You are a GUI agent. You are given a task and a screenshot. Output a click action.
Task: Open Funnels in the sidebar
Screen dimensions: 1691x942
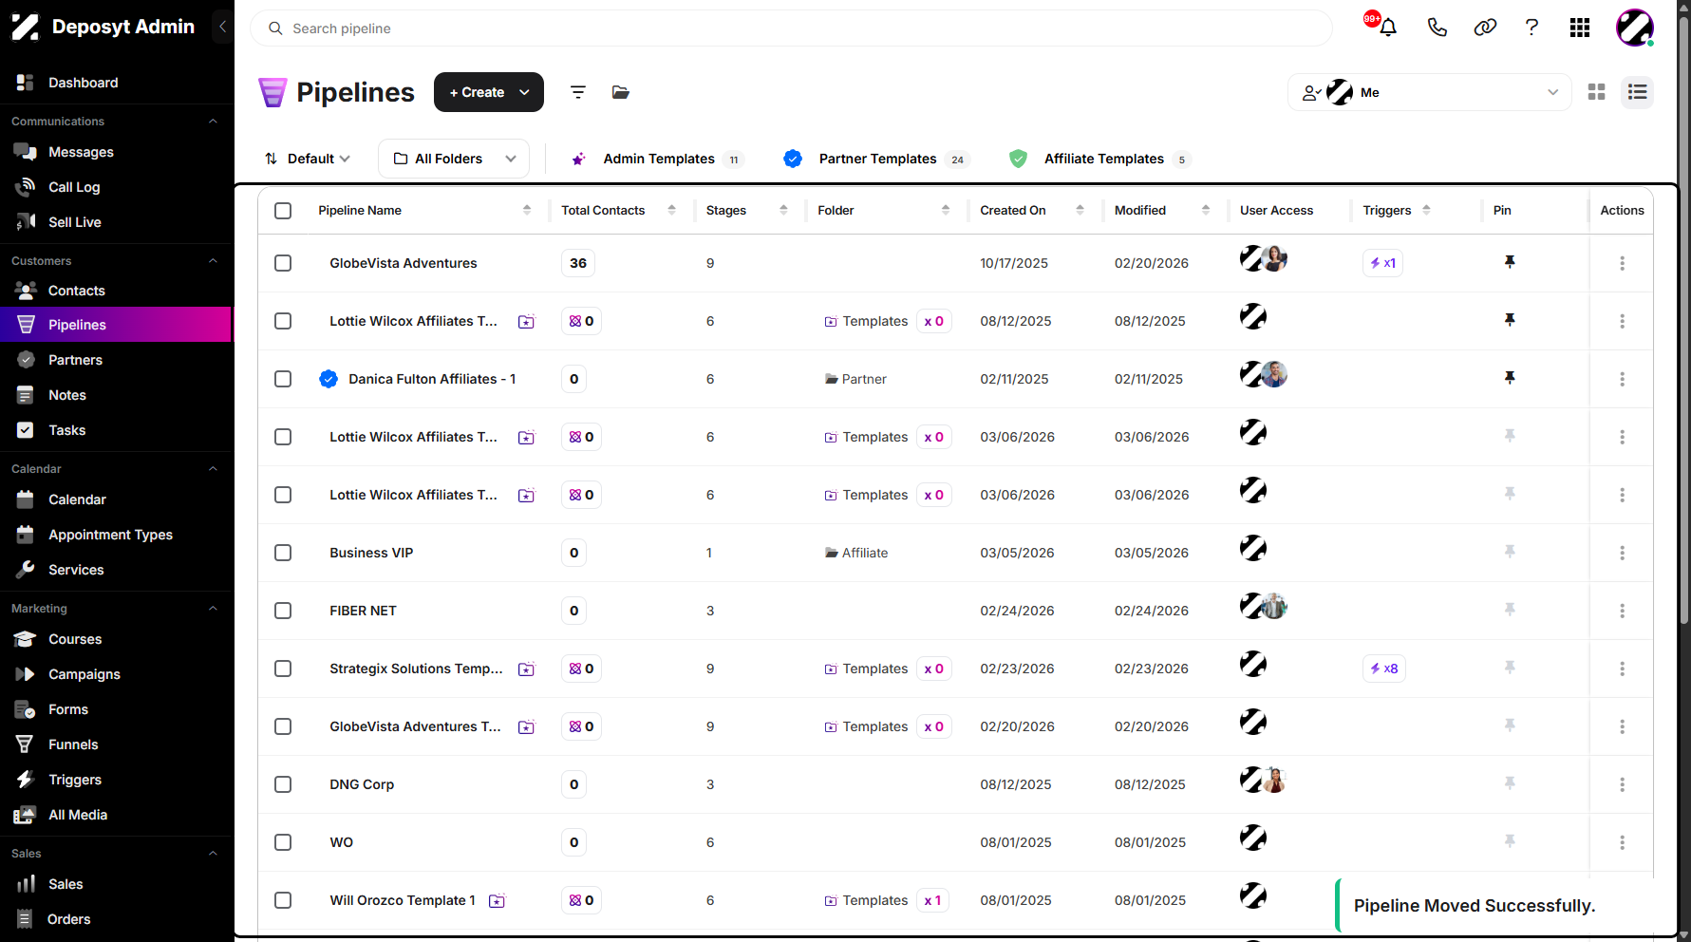[x=73, y=744]
